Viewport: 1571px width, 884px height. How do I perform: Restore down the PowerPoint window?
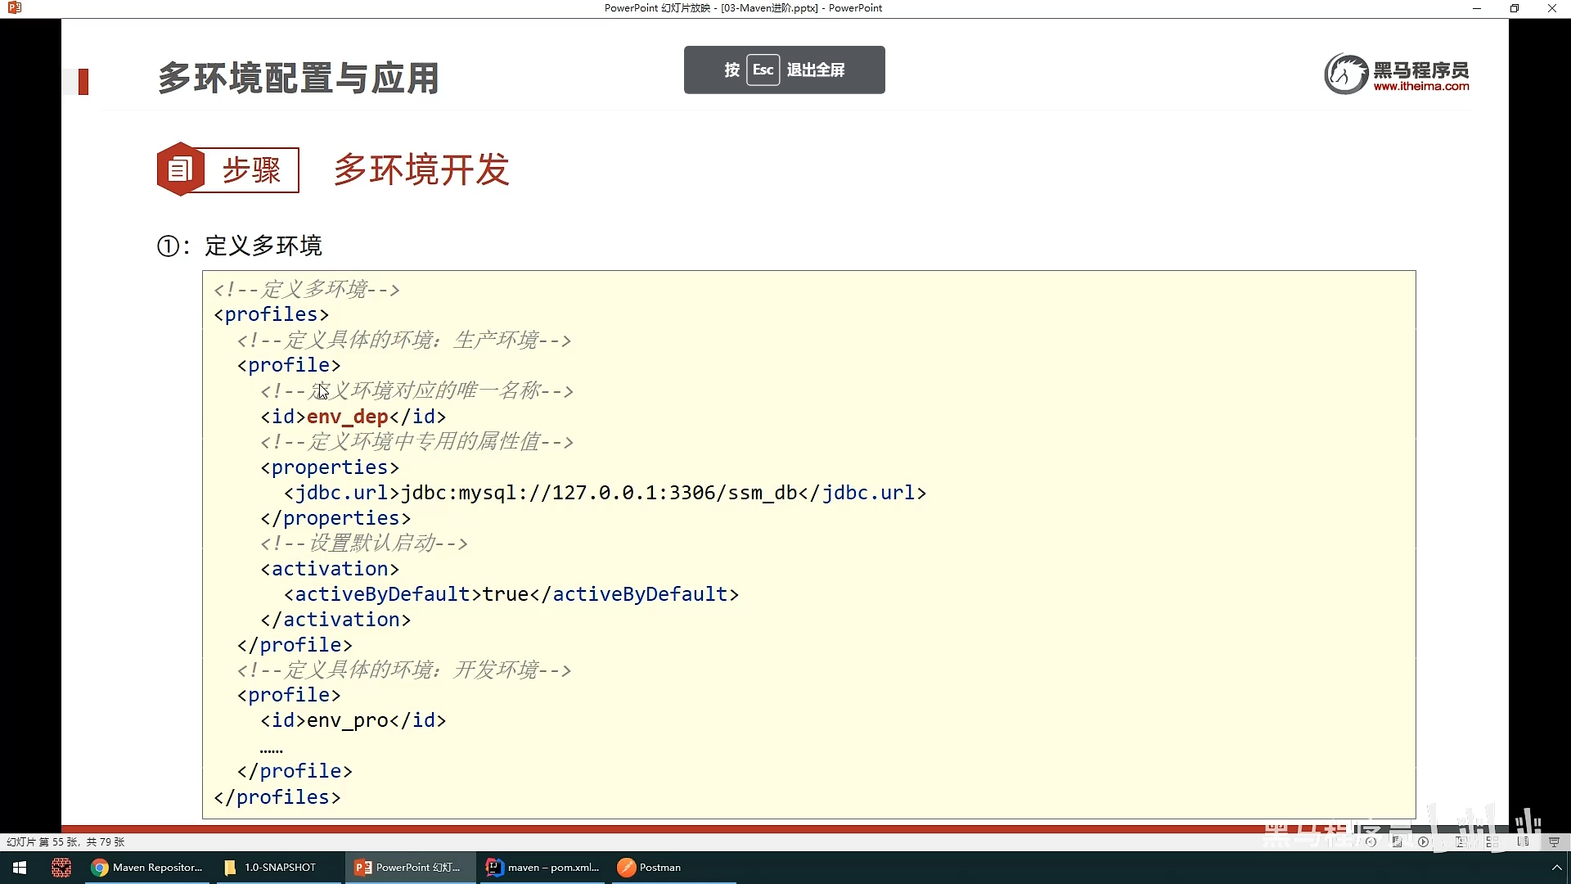(x=1514, y=8)
